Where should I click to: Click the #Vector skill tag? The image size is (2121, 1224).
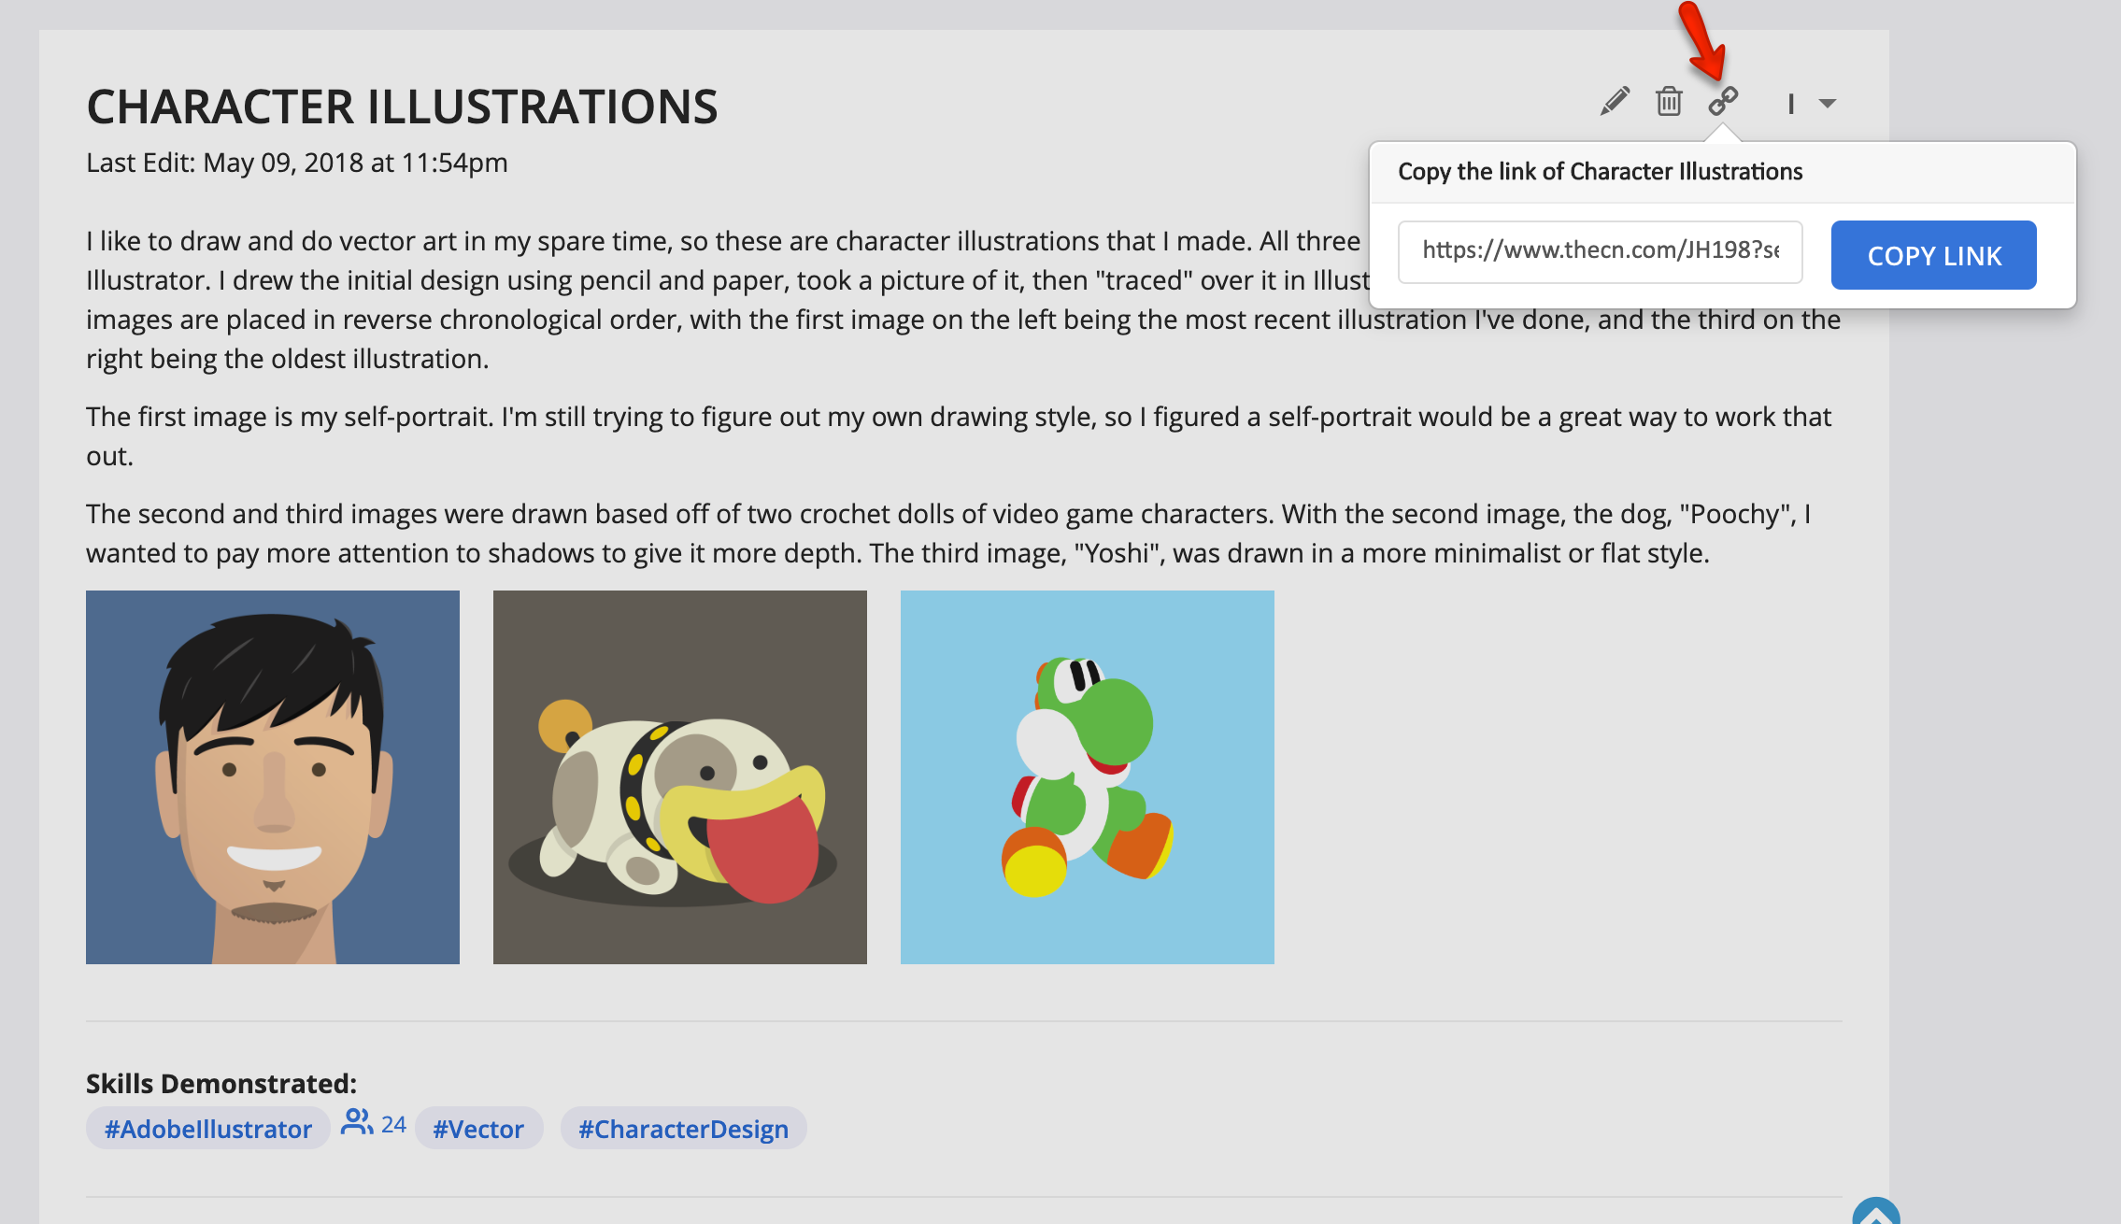478,1129
